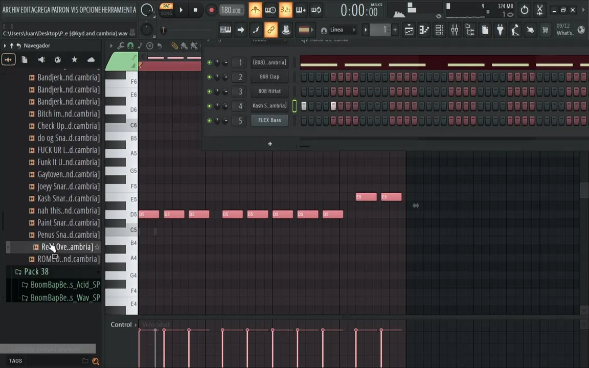This screenshot has width=589, height=368.
Task: Toggle the metronome button
Action: pyautogui.click(x=255, y=10)
